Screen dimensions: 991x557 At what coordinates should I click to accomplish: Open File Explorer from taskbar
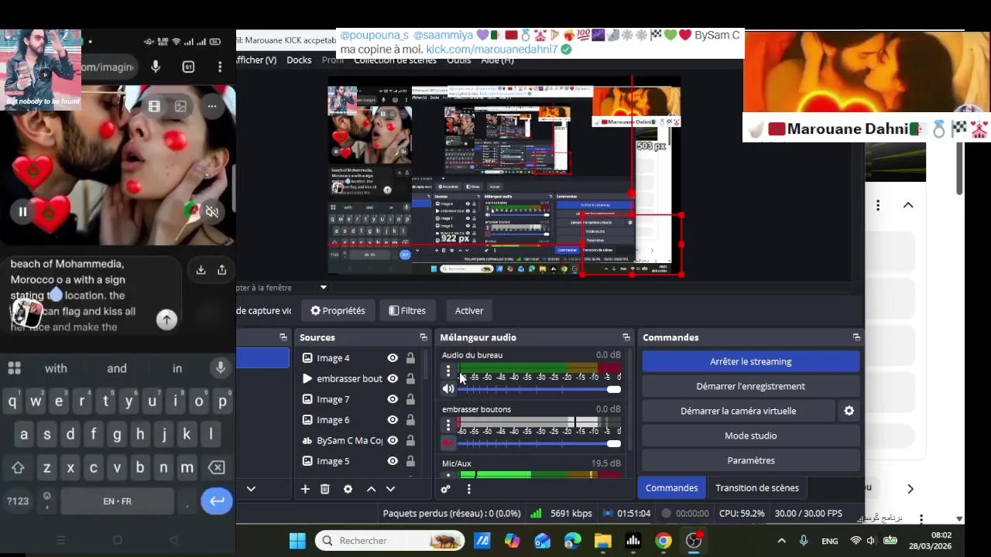click(603, 541)
